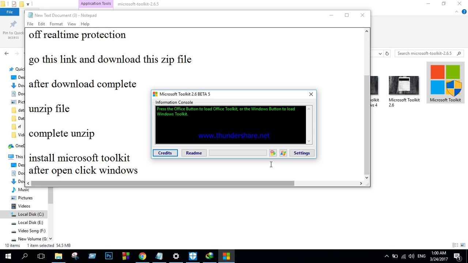
Task: Switch Explorer to details view icon
Action: [x=455, y=245]
